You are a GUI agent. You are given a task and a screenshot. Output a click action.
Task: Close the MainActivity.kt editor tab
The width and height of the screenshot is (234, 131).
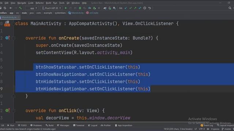pyautogui.click(x=18, y=17)
